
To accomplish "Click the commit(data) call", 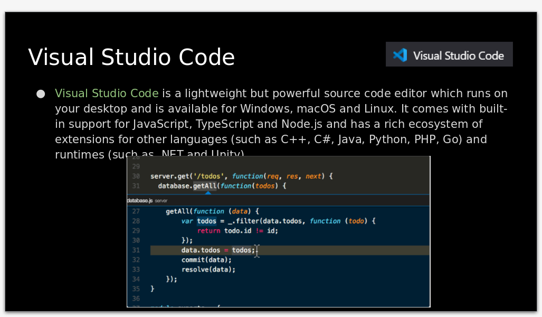I will point(206,260).
